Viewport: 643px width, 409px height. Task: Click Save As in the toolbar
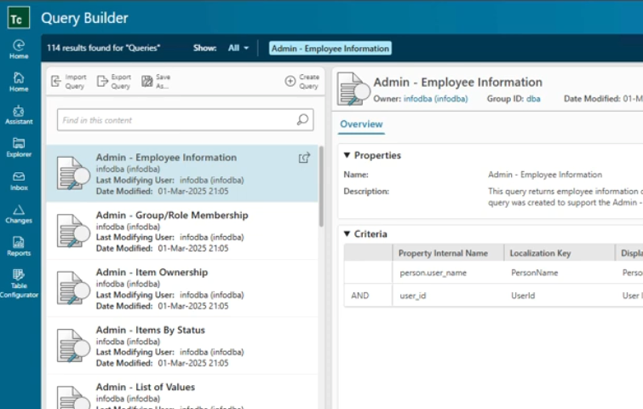[x=156, y=81]
